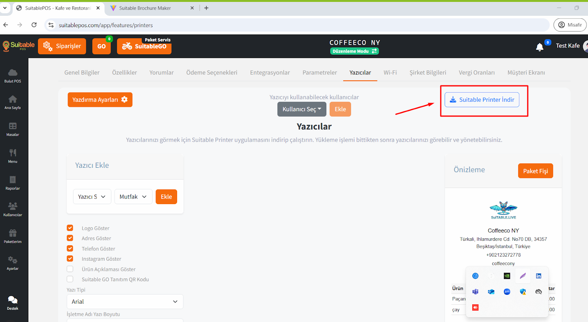The height and width of the screenshot is (322, 588).
Task: Click the red AnyDesk tray icon
Action: [x=475, y=307]
